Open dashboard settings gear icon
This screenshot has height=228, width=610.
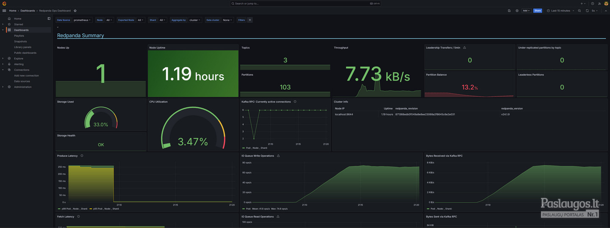tap(517, 11)
